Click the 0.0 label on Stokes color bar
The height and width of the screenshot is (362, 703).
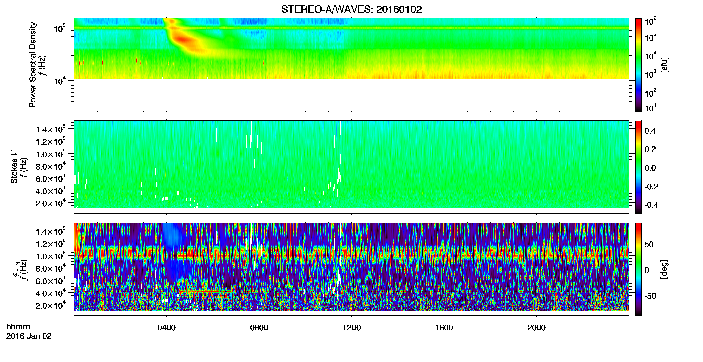coord(650,168)
